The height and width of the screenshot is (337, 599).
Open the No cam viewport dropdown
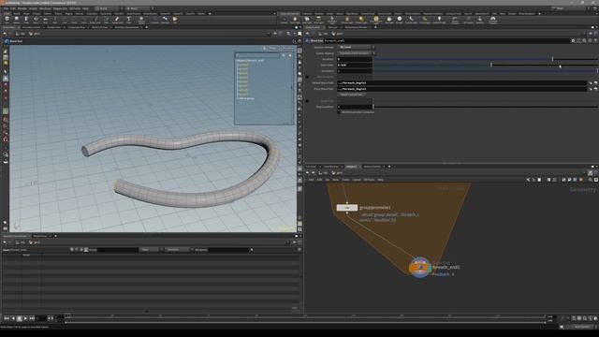[x=287, y=49]
